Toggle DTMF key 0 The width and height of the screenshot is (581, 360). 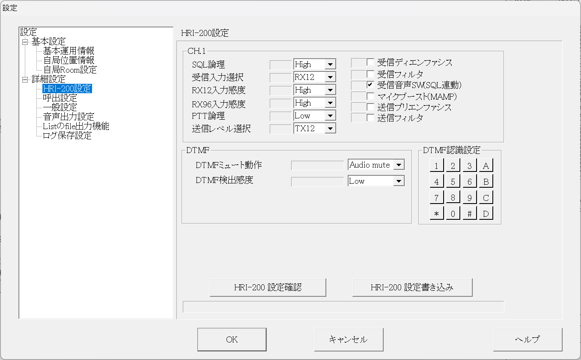click(x=453, y=213)
